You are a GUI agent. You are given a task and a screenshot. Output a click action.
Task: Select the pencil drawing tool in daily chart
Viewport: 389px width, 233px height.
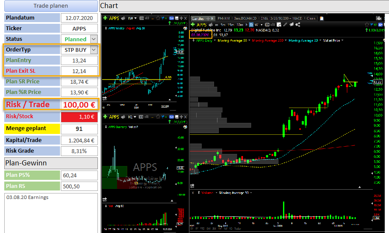click(x=285, y=25)
